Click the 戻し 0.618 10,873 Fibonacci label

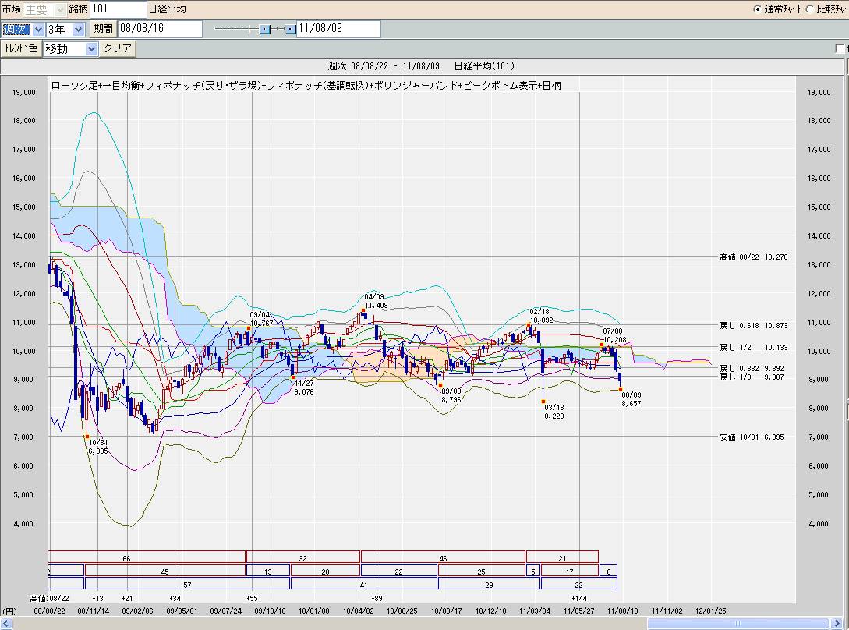pyautogui.click(x=754, y=326)
